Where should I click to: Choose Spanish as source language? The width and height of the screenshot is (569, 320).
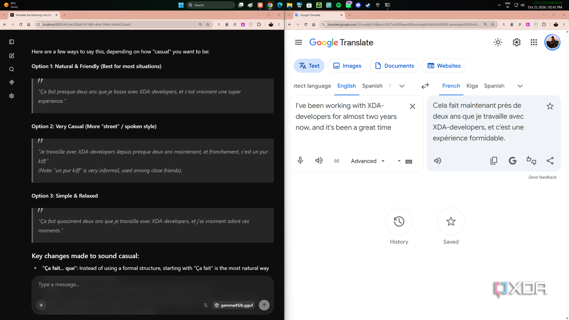372,86
